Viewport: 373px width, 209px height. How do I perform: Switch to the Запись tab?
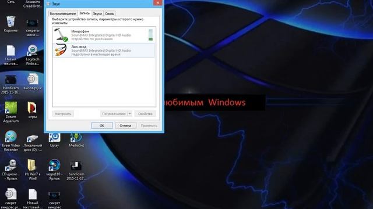click(x=84, y=13)
